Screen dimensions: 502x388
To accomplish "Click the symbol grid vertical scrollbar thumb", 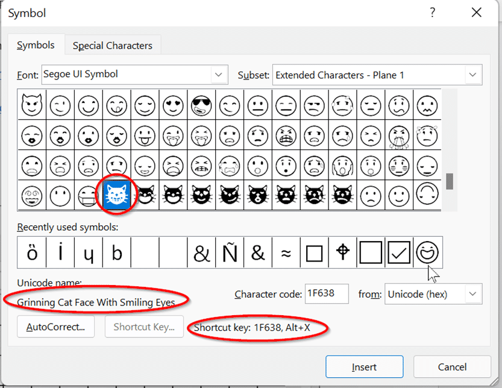I will [x=449, y=181].
